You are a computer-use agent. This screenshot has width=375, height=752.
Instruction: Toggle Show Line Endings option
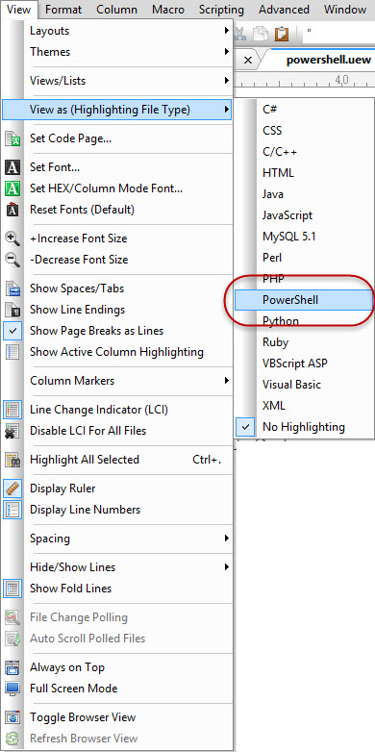coord(117,310)
